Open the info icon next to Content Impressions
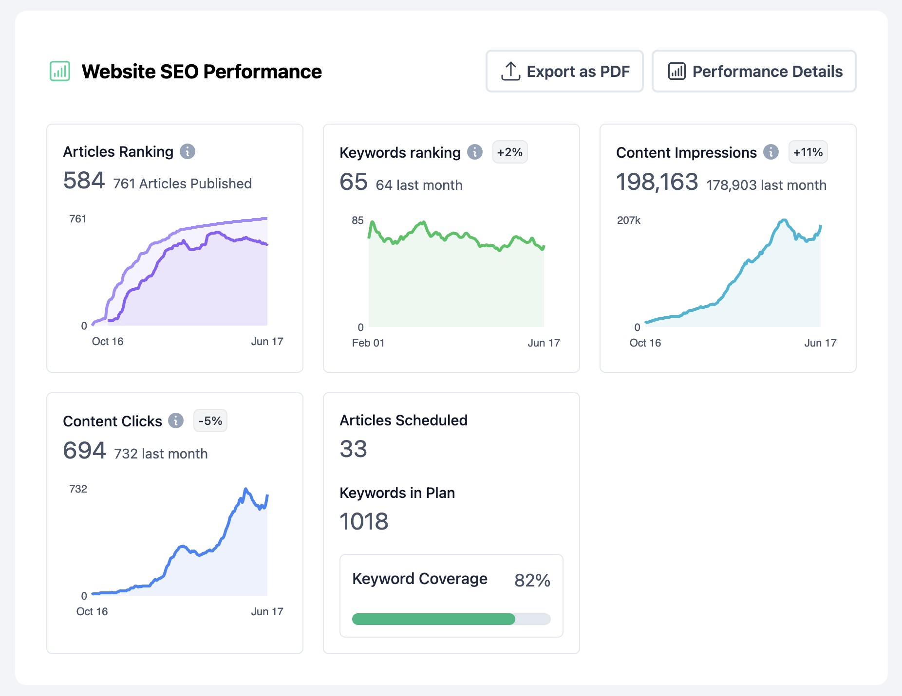This screenshot has width=902, height=696. point(771,152)
